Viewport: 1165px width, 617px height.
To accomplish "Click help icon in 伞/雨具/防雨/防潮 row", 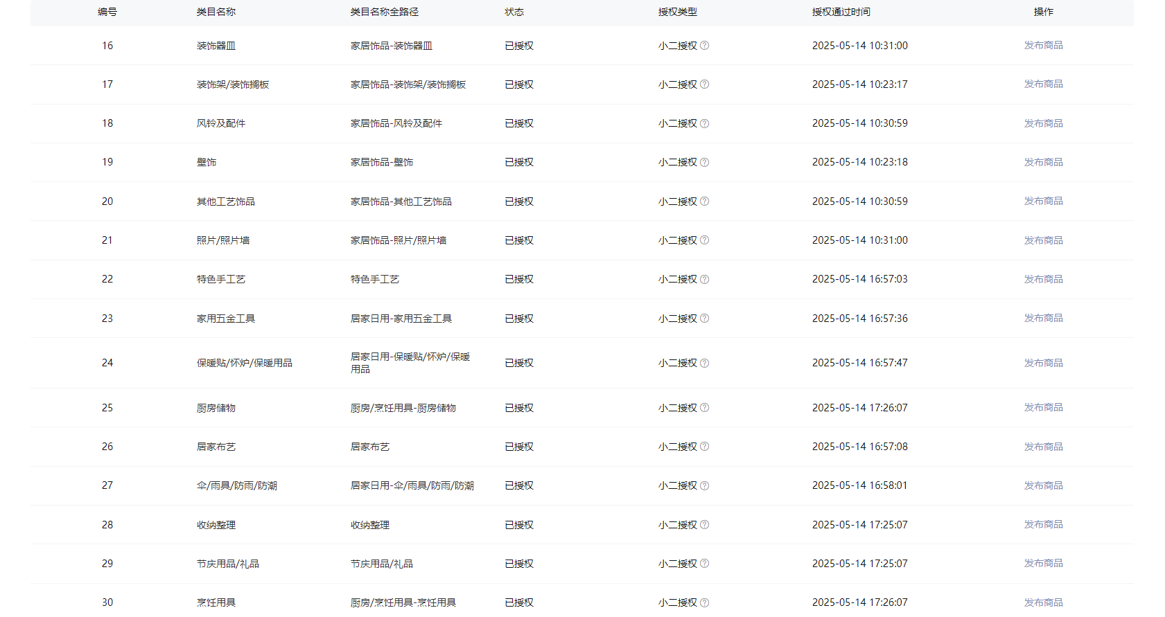I will pyautogui.click(x=704, y=485).
